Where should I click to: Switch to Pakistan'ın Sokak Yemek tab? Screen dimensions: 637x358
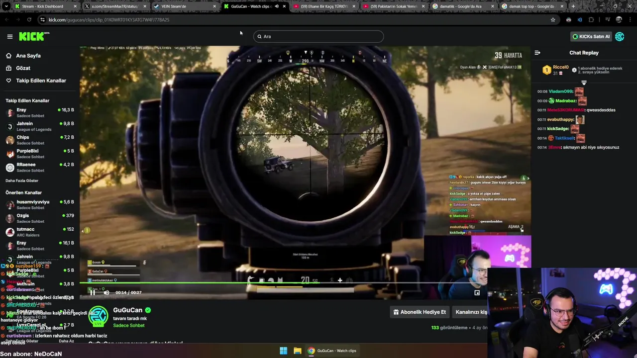[x=394, y=6]
